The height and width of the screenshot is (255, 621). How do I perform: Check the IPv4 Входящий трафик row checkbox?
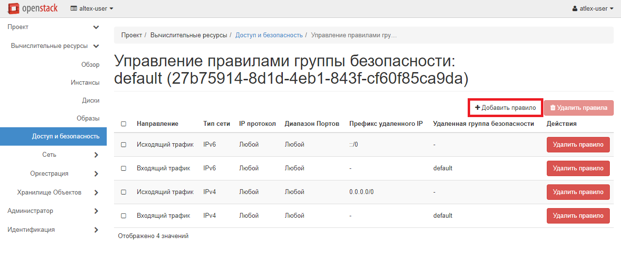click(124, 216)
